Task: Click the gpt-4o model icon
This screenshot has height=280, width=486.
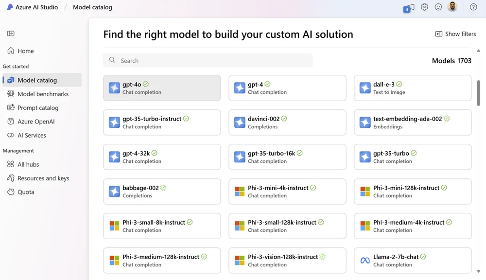Action: 114,88
